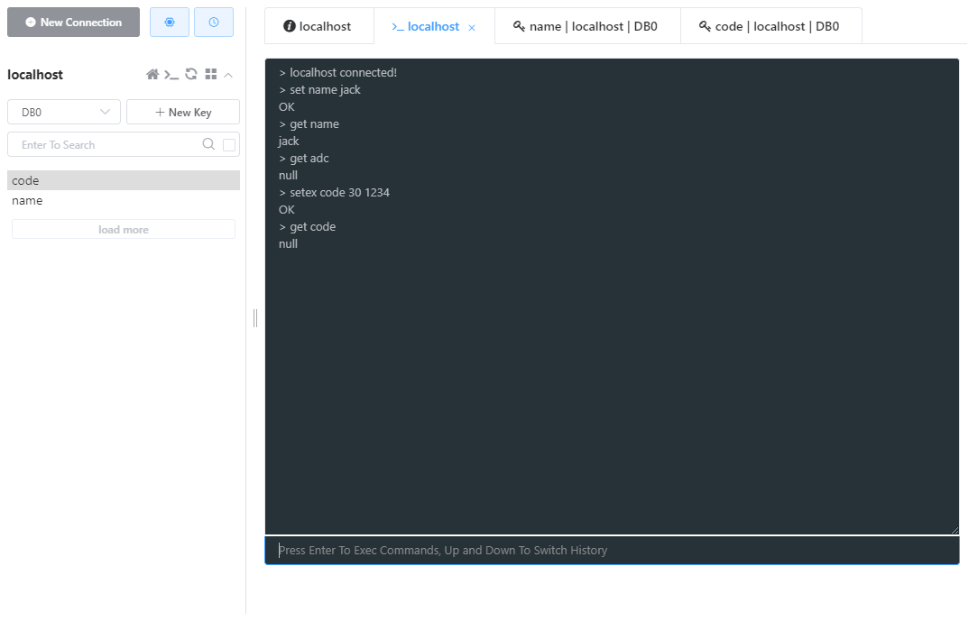Click the 'set name jack' console line
This screenshot has height=621, width=978.
click(320, 90)
